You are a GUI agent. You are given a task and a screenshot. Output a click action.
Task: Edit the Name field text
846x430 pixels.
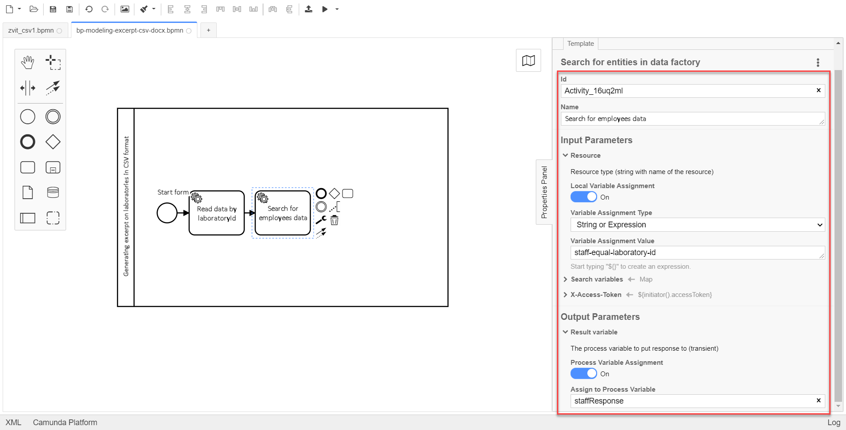(693, 119)
